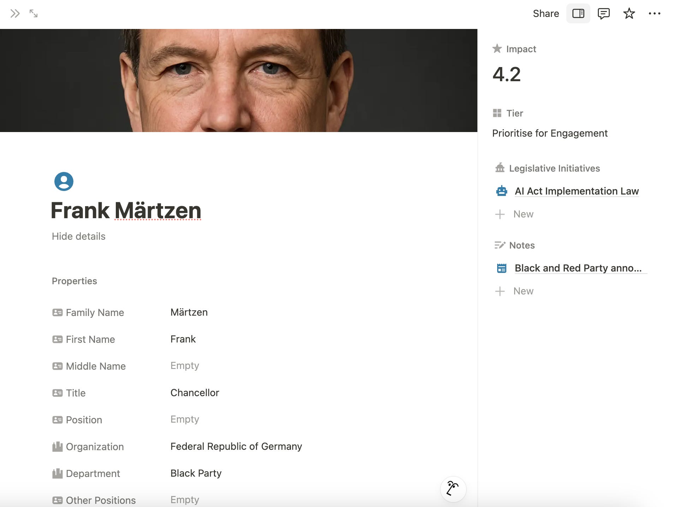Open the Legislative Initiatives property label
The image size is (673, 507).
554,168
